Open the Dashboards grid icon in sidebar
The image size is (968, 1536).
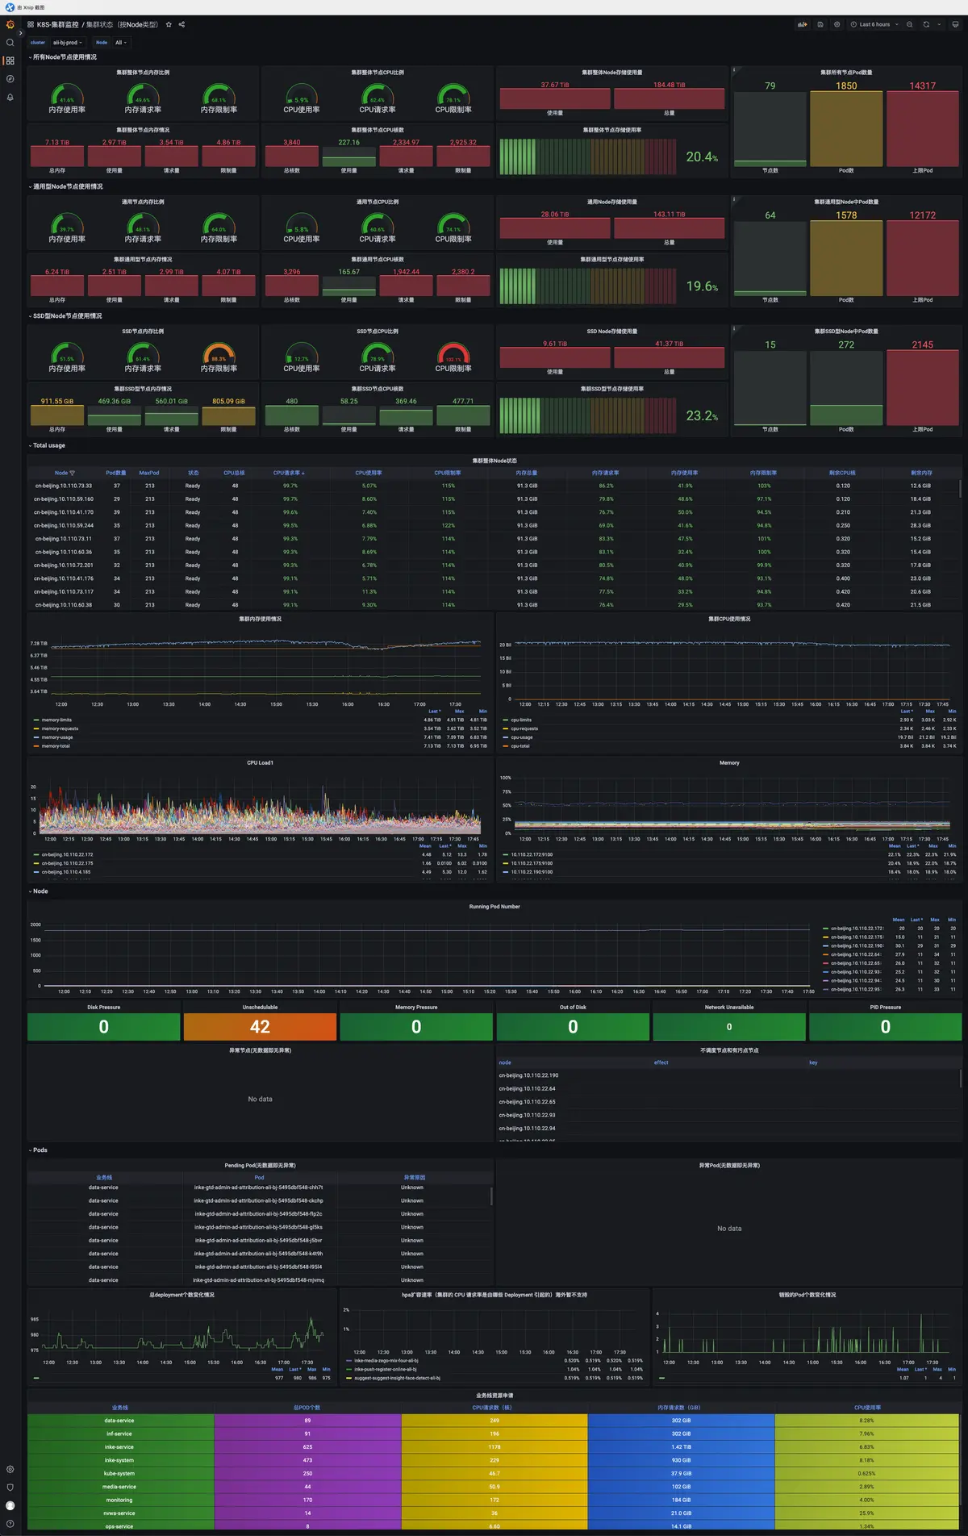10,61
